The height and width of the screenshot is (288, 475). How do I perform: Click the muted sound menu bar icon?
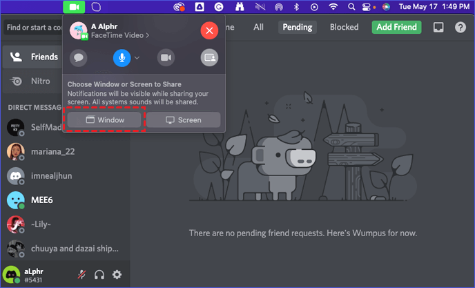(x=260, y=7)
